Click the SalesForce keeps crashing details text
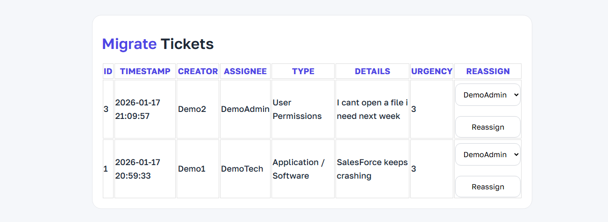Viewport: 608px width, 222px height. click(372, 169)
